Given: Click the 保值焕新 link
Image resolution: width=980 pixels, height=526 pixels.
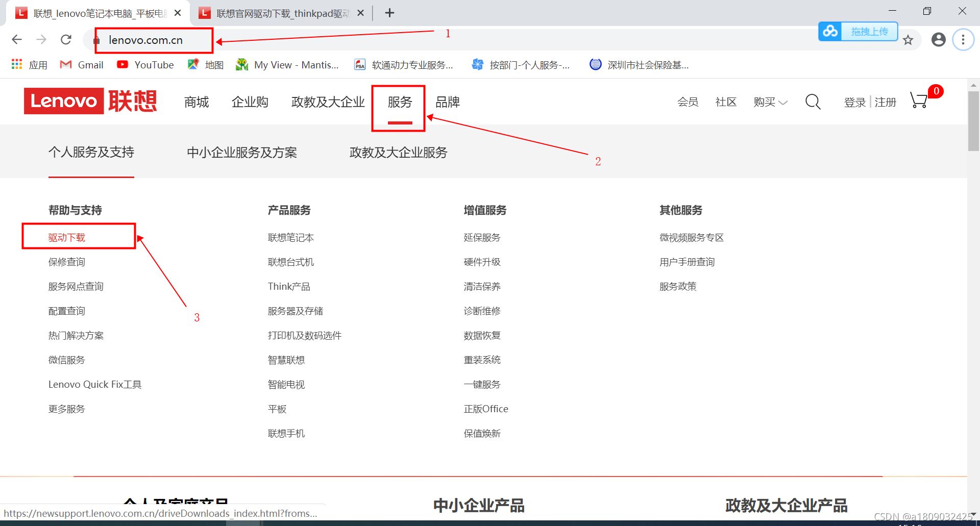Looking at the screenshot, I should [482, 434].
